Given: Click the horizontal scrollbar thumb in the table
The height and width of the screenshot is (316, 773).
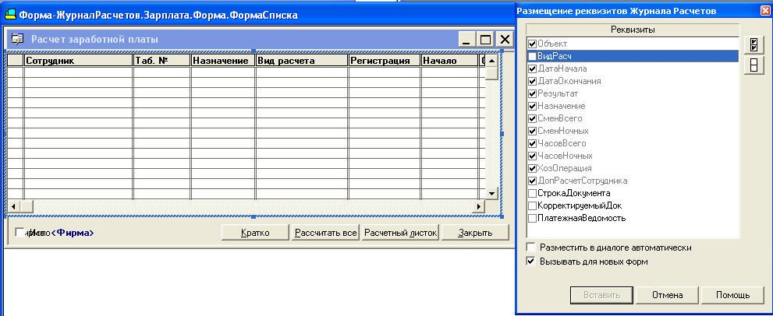Looking at the screenshot, I should pos(26,206).
